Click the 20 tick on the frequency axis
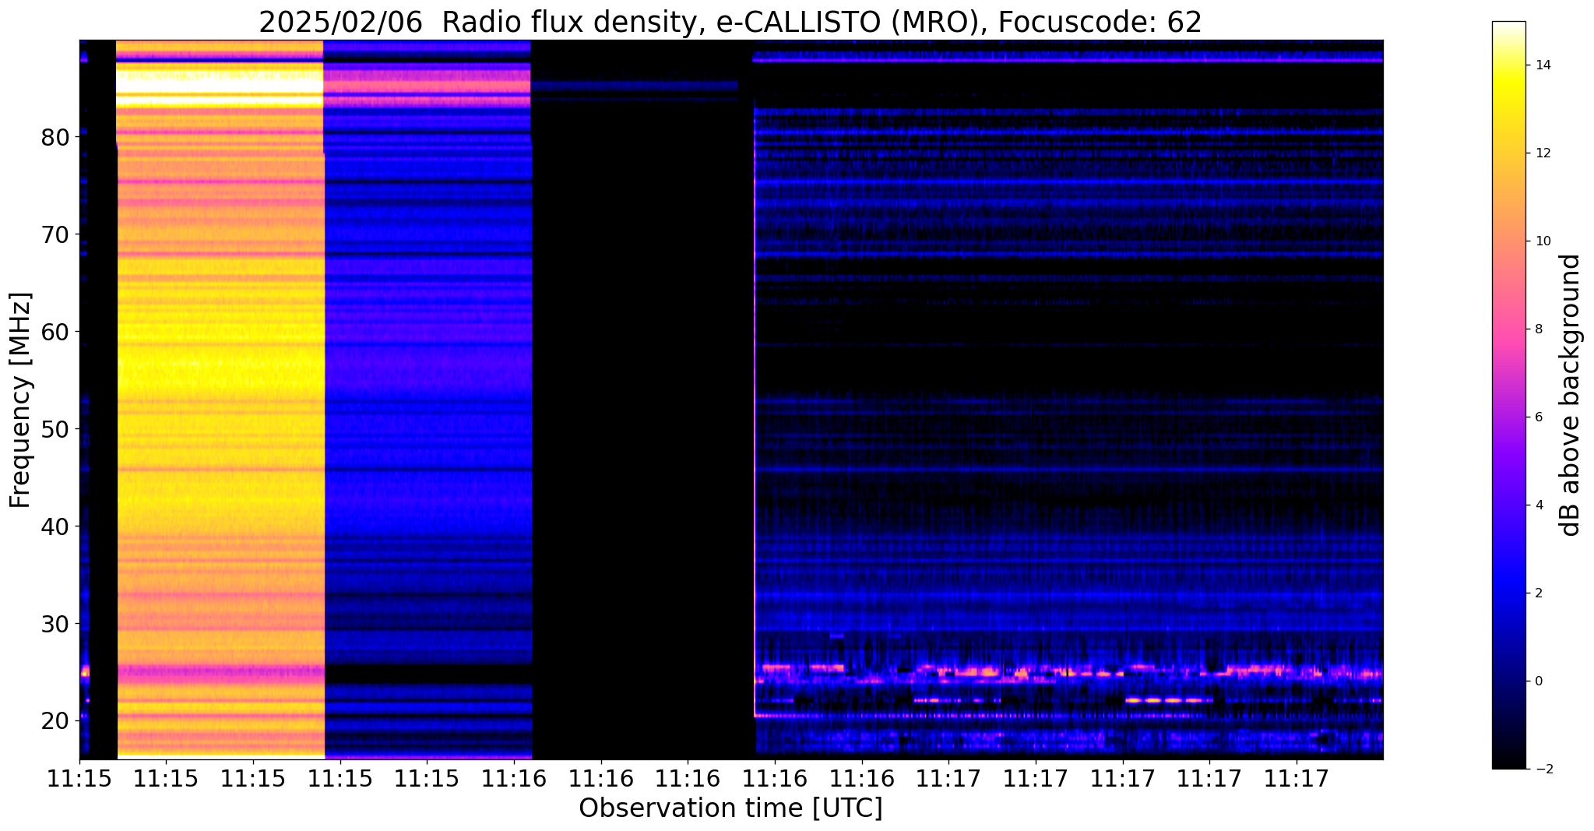Viewport: 1594px width, 831px height. click(x=56, y=721)
